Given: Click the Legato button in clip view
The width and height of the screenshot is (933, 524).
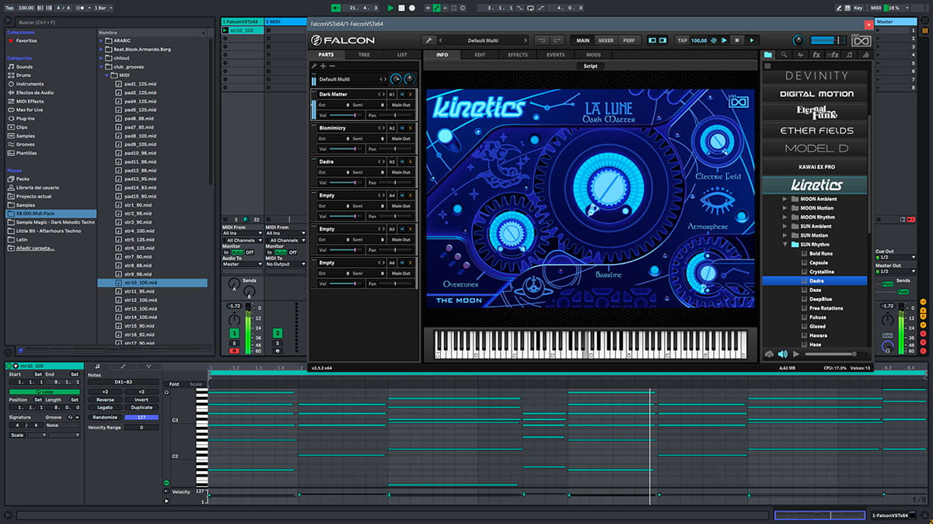Looking at the screenshot, I should click(x=105, y=408).
